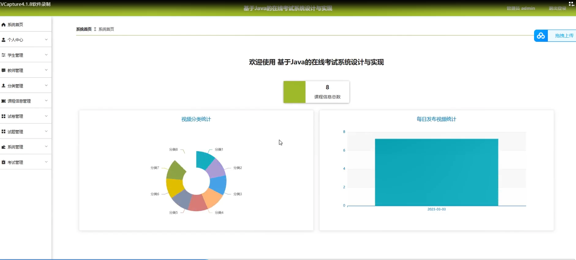Click the home icon beside 系统首页
The height and width of the screenshot is (260, 576).
(3, 25)
